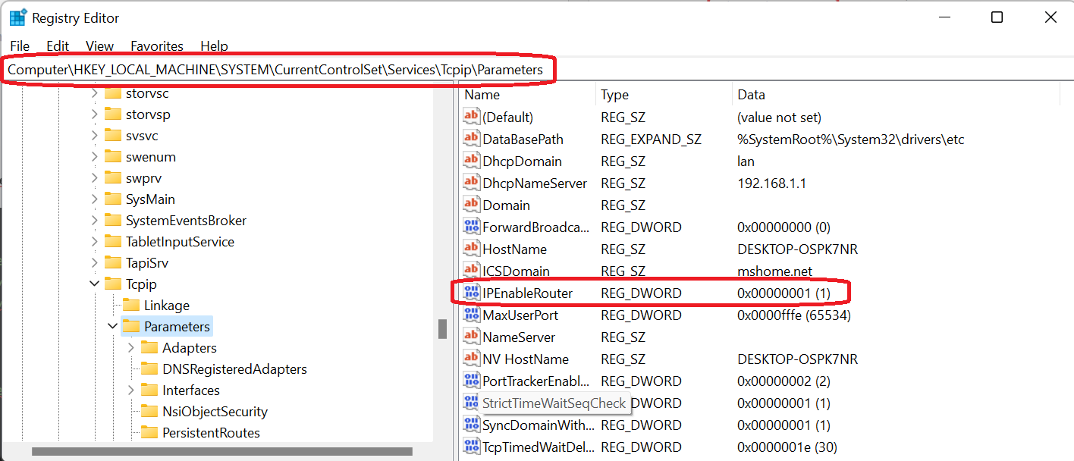Viewport: 1074px width, 461px height.
Task: Select the Interfaces key
Action: tap(191, 390)
